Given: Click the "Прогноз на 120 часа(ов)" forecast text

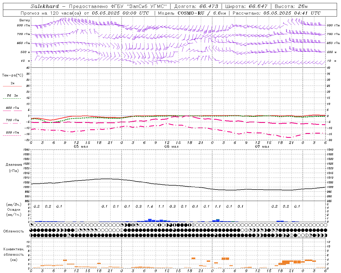Looking at the screenshot, I should (x=51, y=13).
